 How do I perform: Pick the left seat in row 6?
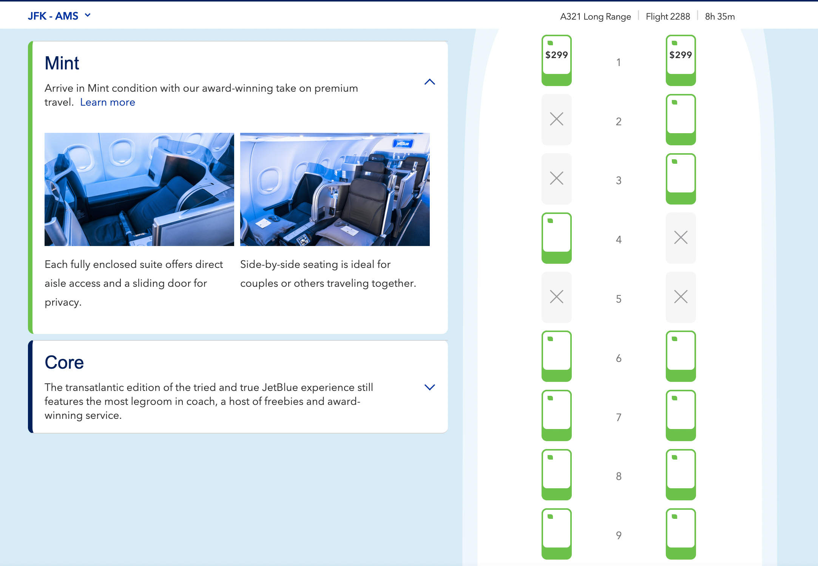[556, 356]
